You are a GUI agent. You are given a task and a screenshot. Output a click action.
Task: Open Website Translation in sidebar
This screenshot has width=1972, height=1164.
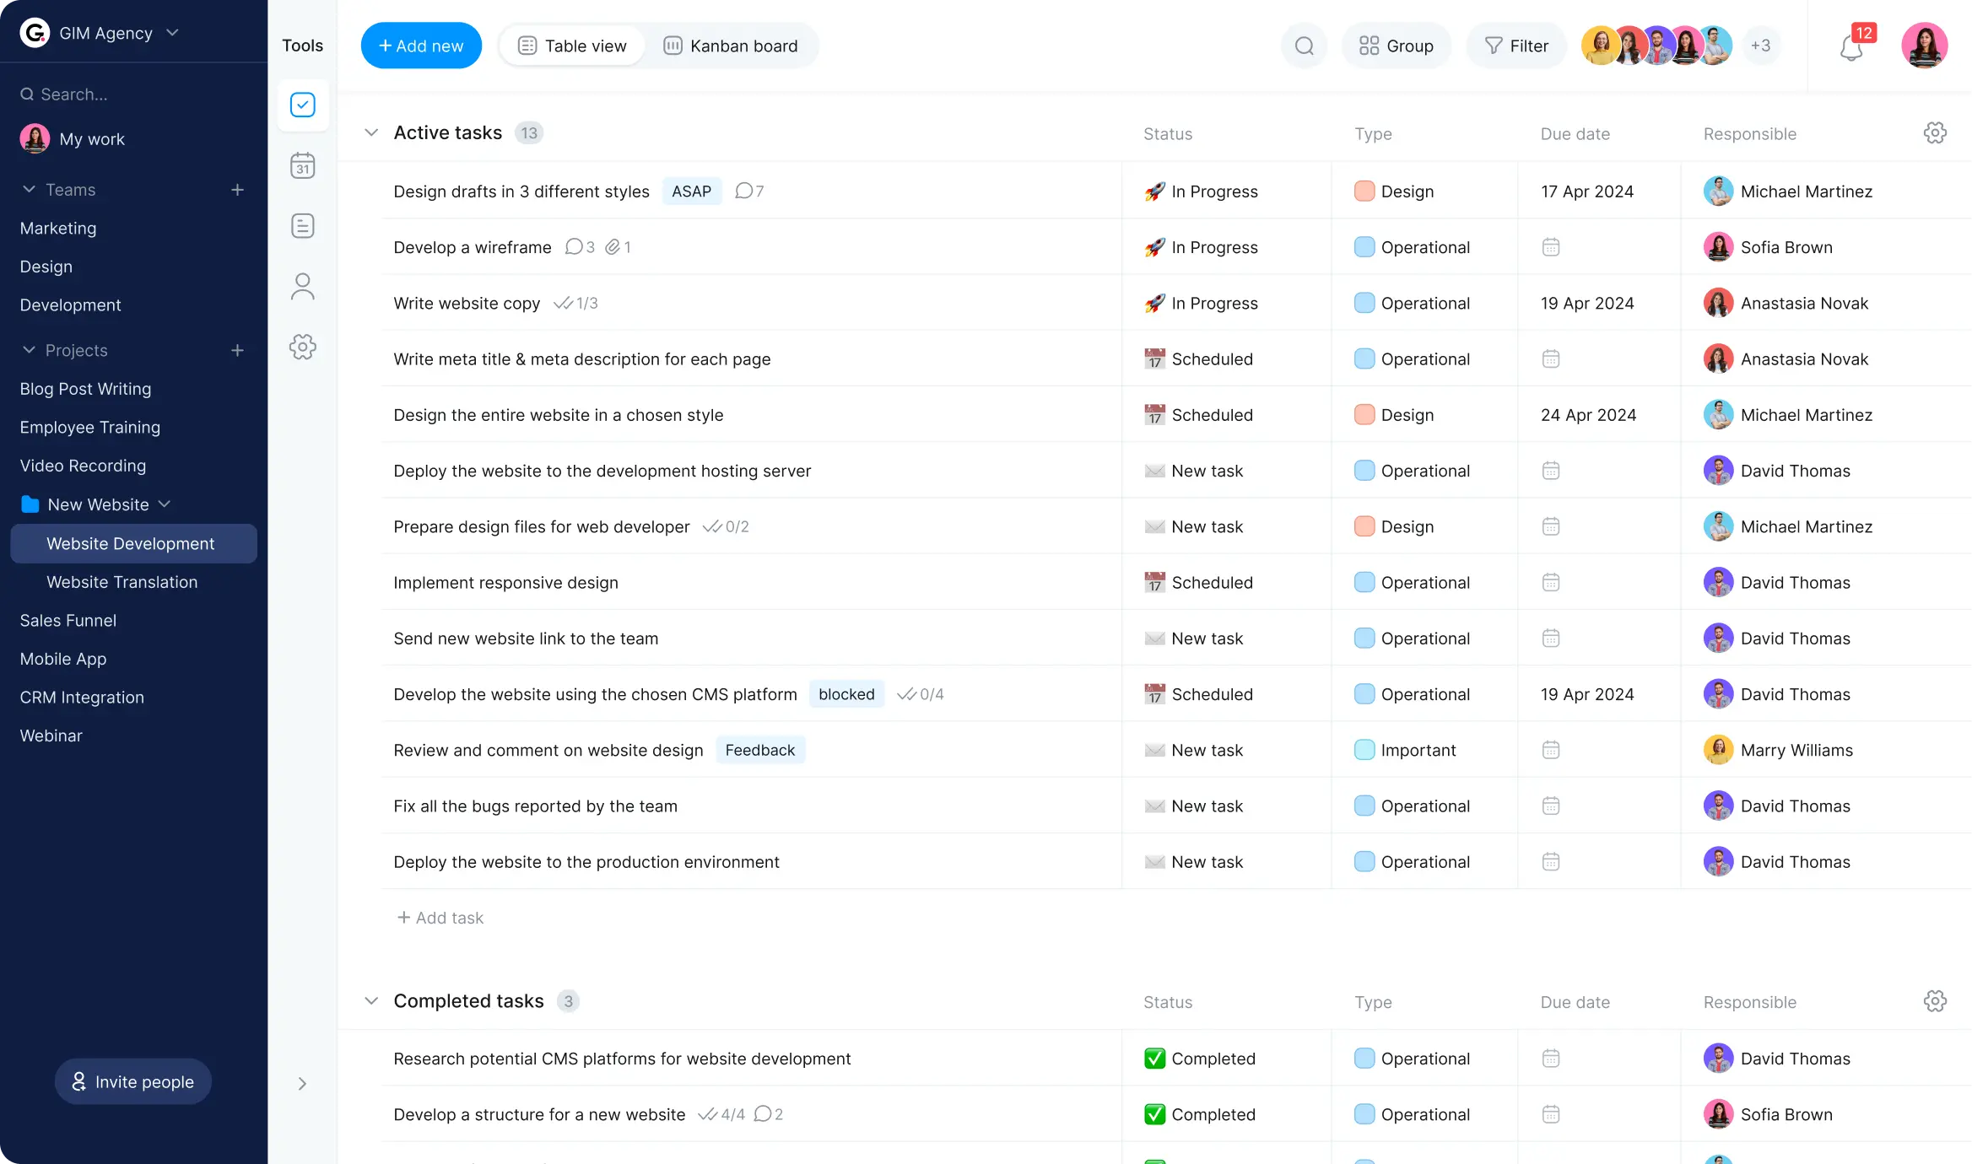122,582
